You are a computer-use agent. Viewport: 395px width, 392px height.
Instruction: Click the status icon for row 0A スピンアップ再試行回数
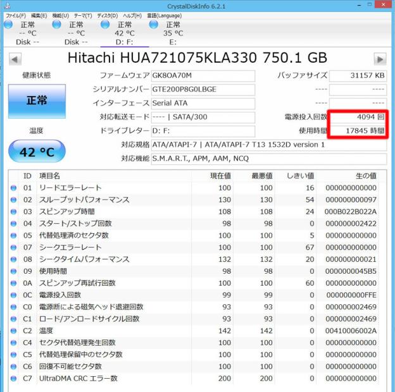pyautogui.click(x=13, y=283)
